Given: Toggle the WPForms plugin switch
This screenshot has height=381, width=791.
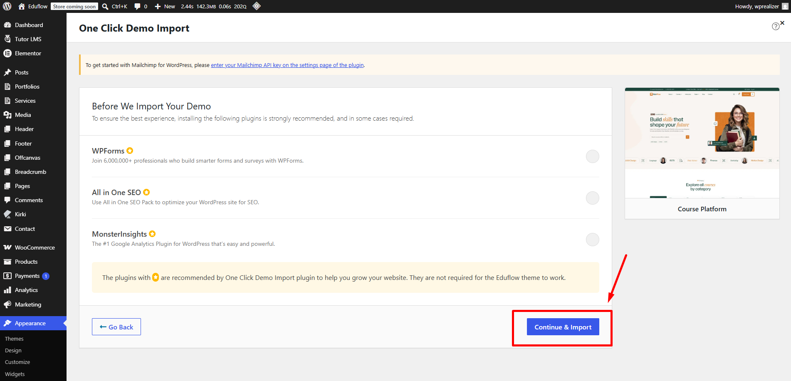Looking at the screenshot, I should click(593, 156).
